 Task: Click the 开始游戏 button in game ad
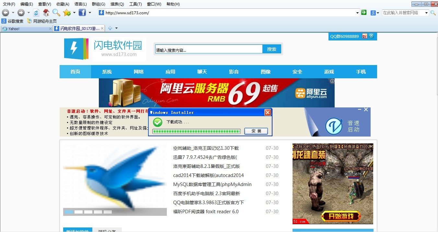pyautogui.click(x=341, y=216)
